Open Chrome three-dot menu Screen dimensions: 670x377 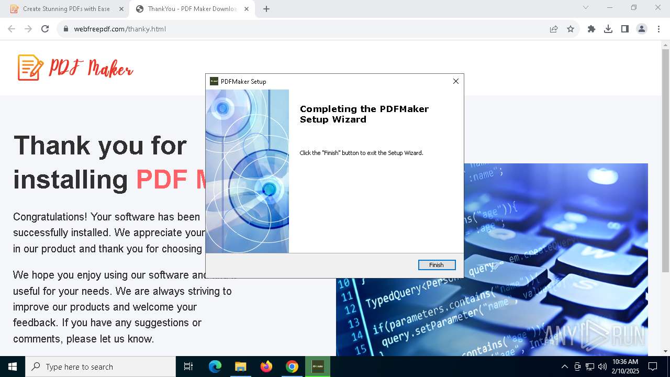[x=658, y=29]
